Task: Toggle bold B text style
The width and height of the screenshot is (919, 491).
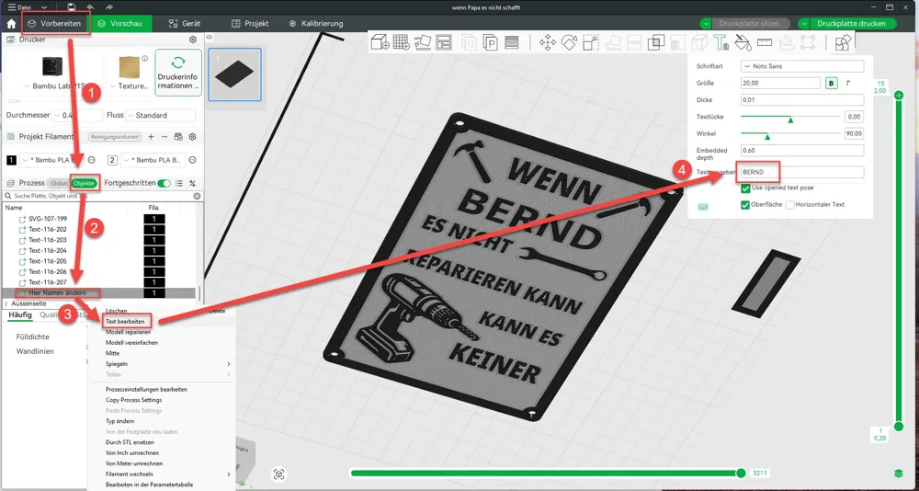Action: click(x=832, y=84)
